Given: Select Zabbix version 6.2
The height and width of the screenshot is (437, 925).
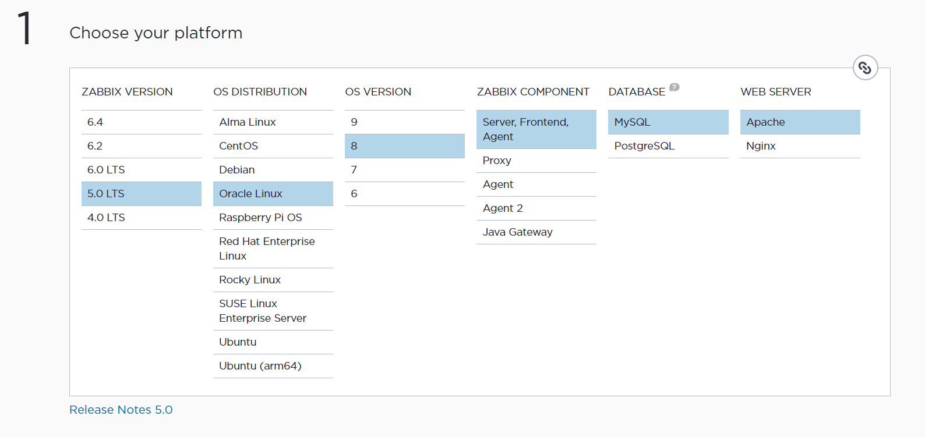Looking at the screenshot, I should pyautogui.click(x=142, y=146).
